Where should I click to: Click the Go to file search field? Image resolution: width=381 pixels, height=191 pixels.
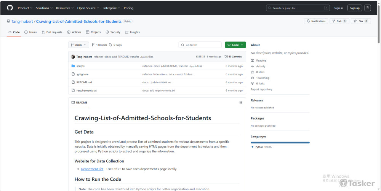click(x=200, y=45)
